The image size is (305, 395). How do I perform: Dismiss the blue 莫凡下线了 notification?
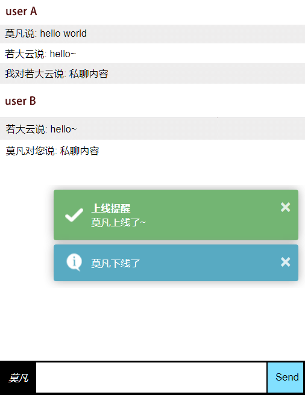click(285, 262)
